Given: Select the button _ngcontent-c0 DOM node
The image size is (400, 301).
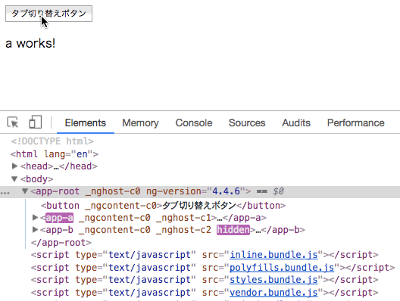Looking at the screenshot, I should pos(163,206).
